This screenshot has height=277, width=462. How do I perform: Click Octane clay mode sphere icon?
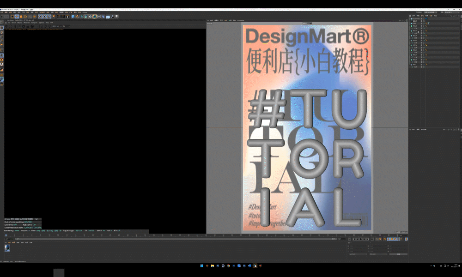[32, 26]
